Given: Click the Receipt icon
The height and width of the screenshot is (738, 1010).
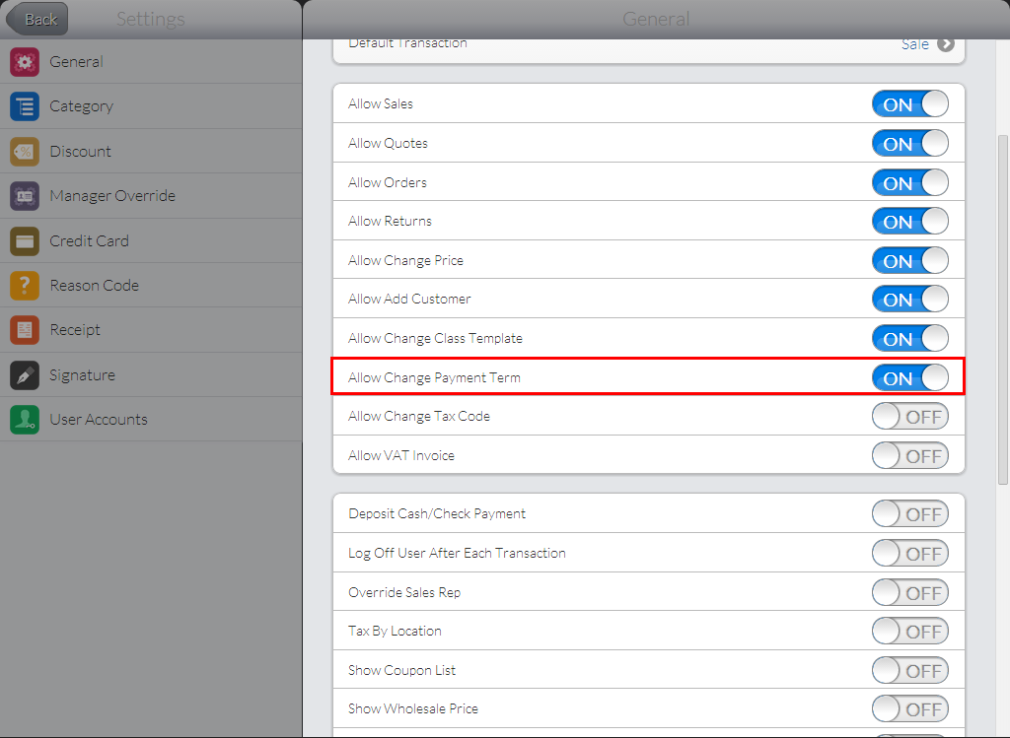Looking at the screenshot, I should [25, 329].
